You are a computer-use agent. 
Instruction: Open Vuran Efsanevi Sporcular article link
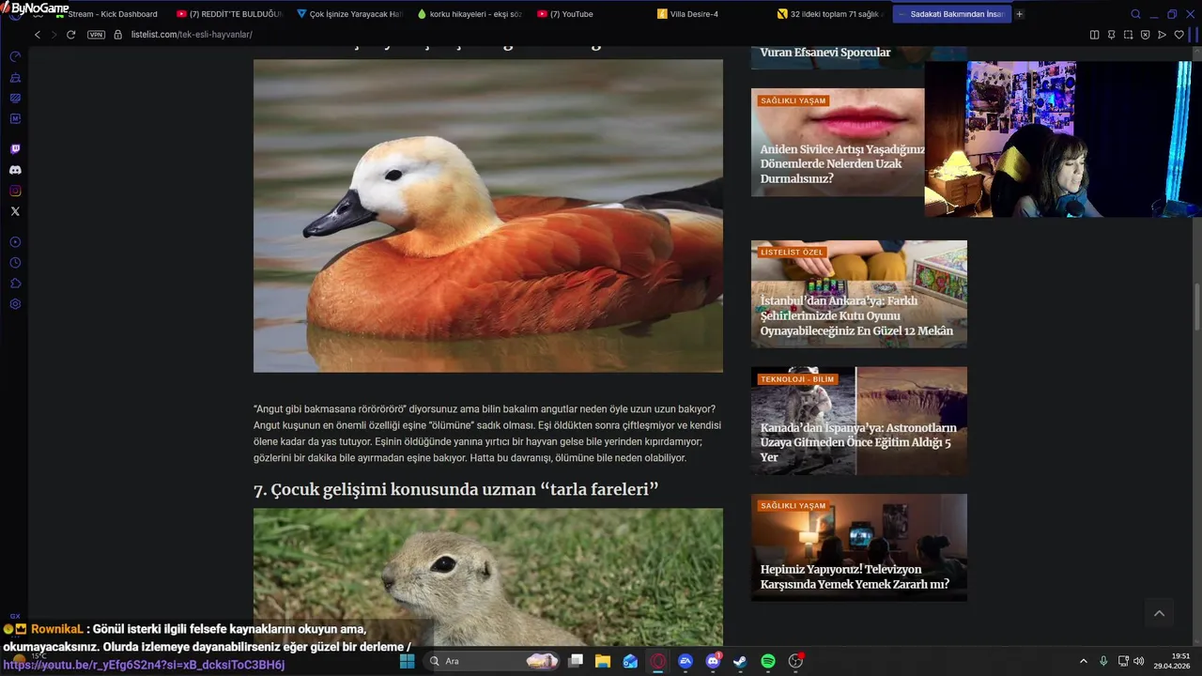[x=825, y=53]
